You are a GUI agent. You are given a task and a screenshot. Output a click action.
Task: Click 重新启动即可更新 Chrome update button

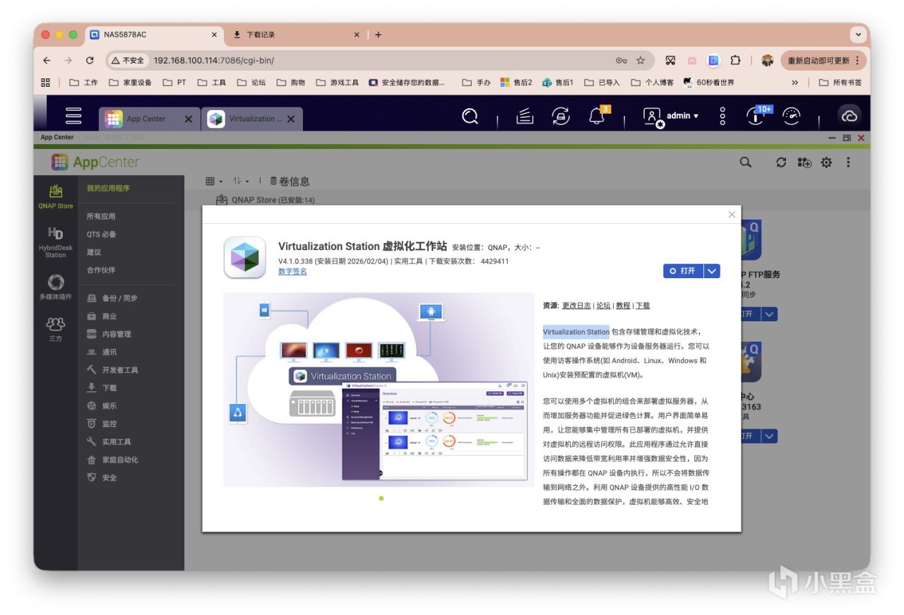(x=823, y=61)
